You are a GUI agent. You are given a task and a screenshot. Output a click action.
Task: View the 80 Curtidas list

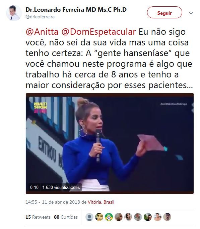pos(66,217)
